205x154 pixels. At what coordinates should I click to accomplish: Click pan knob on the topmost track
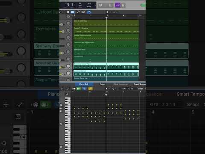pos(68,23)
